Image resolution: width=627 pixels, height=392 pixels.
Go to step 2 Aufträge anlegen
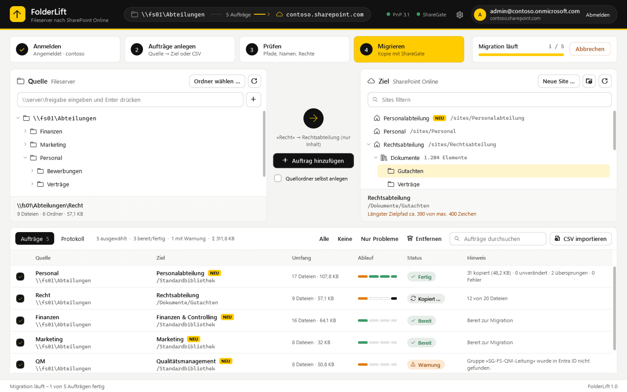pos(180,49)
